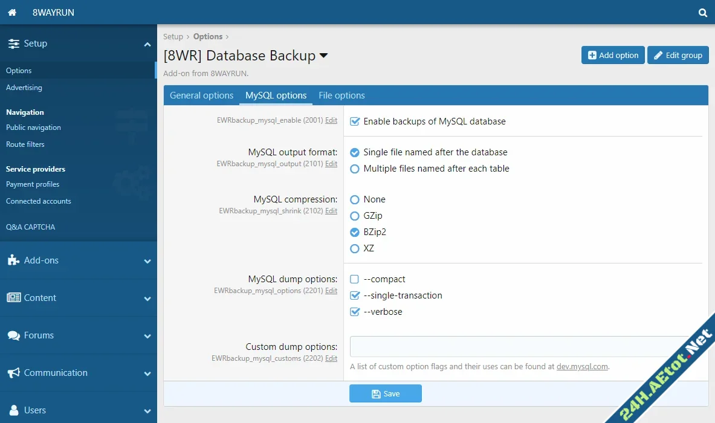Open Add-ons via the puzzle piece icon
The height and width of the screenshot is (423, 715).
click(13, 261)
